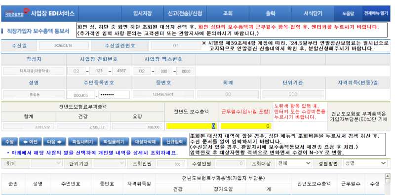Click 전체메뉴 열기 button
The width and height of the screenshot is (395, 195).
376,14
